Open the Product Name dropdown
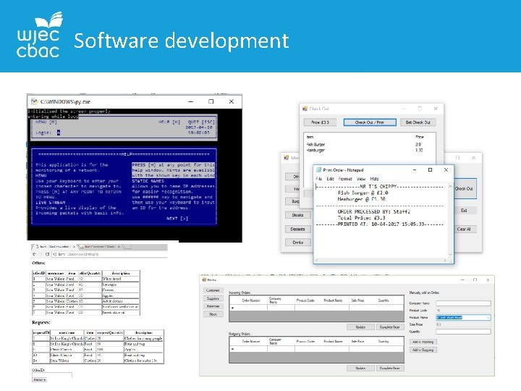 pos(488,318)
